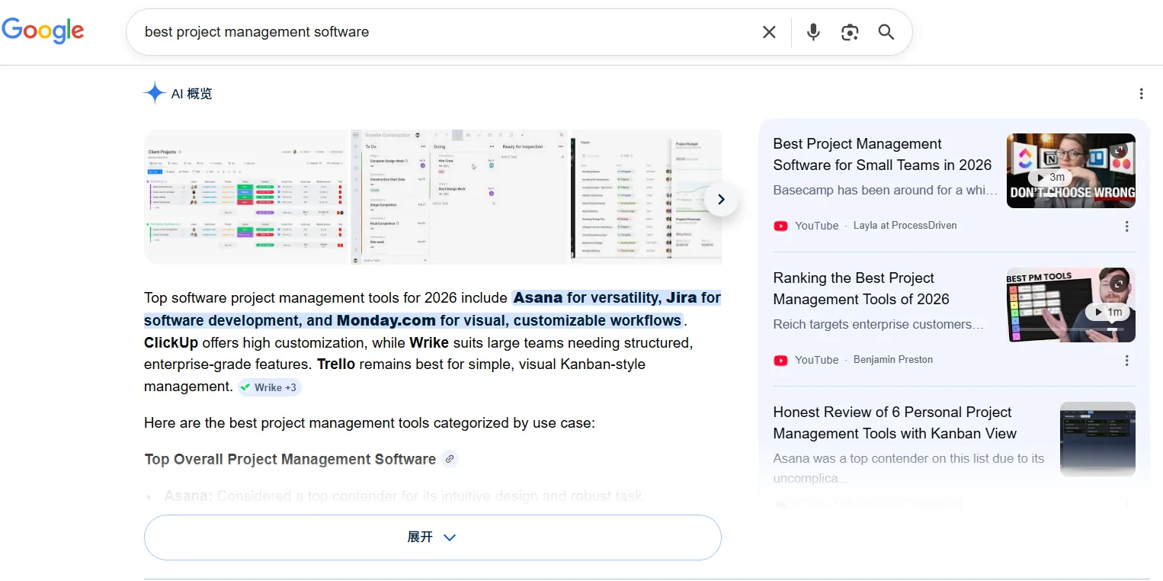Viewport: 1163px width, 581px height.
Task: Advance image carousel with right arrow
Action: pos(721,200)
